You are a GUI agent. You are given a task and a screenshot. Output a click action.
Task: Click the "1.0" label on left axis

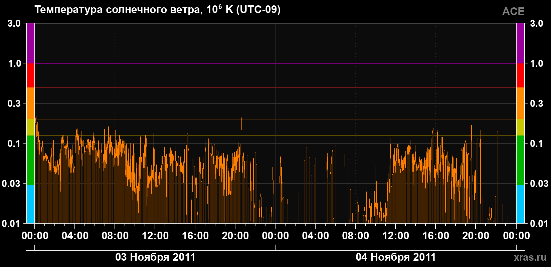pyautogui.click(x=14, y=63)
